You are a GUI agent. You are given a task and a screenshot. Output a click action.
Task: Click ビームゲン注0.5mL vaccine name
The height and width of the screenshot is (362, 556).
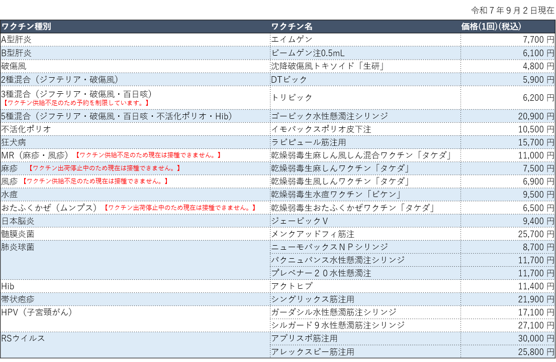(x=308, y=53)
